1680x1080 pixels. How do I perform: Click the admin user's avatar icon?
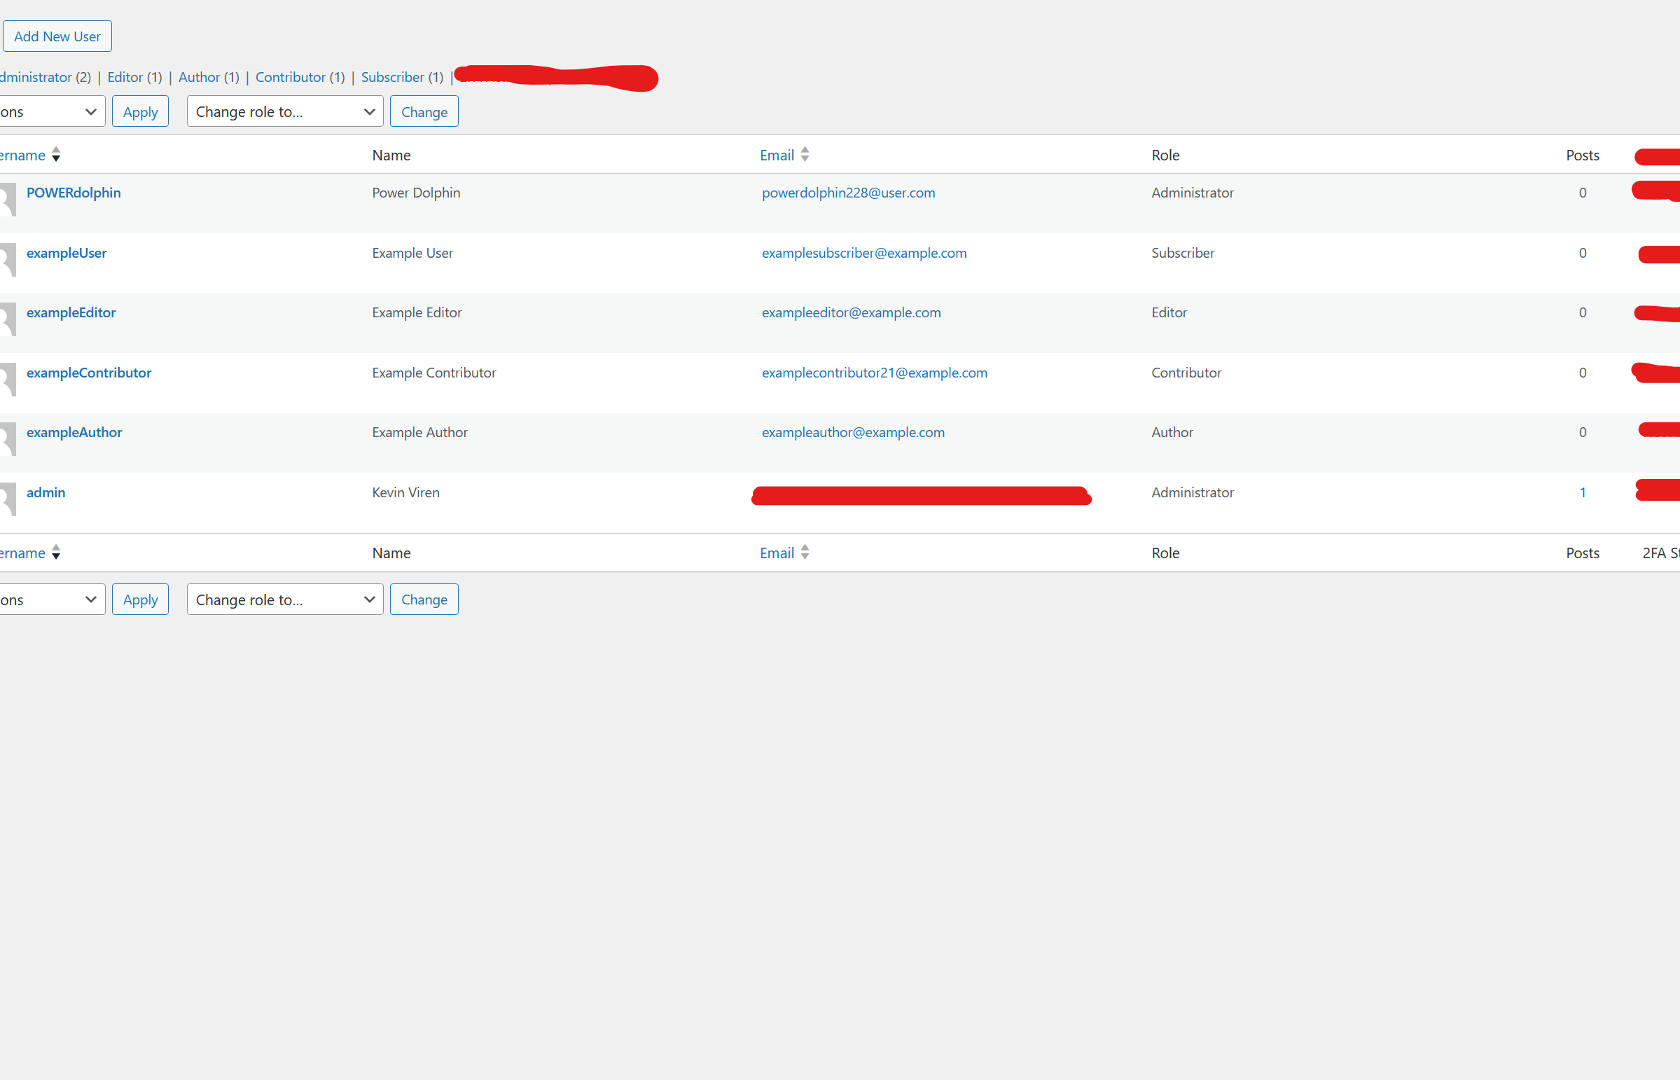click(x=7, y=499)
